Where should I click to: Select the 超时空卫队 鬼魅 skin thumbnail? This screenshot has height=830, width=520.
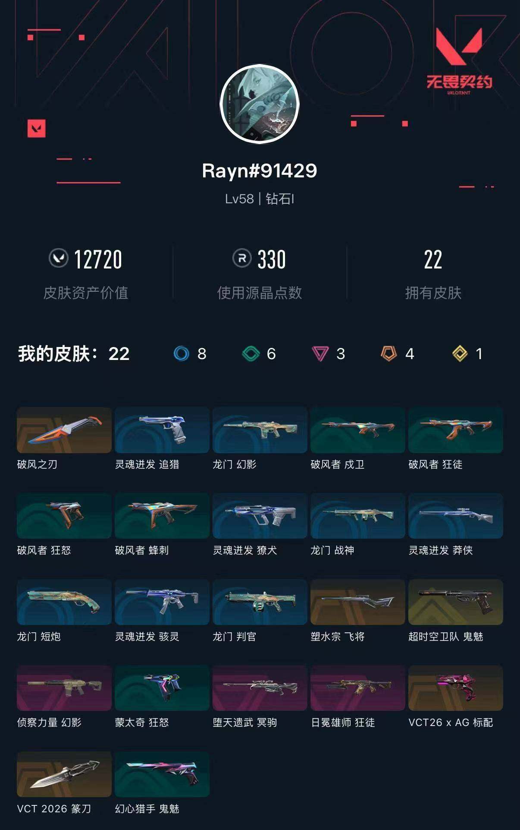(456, 602)
